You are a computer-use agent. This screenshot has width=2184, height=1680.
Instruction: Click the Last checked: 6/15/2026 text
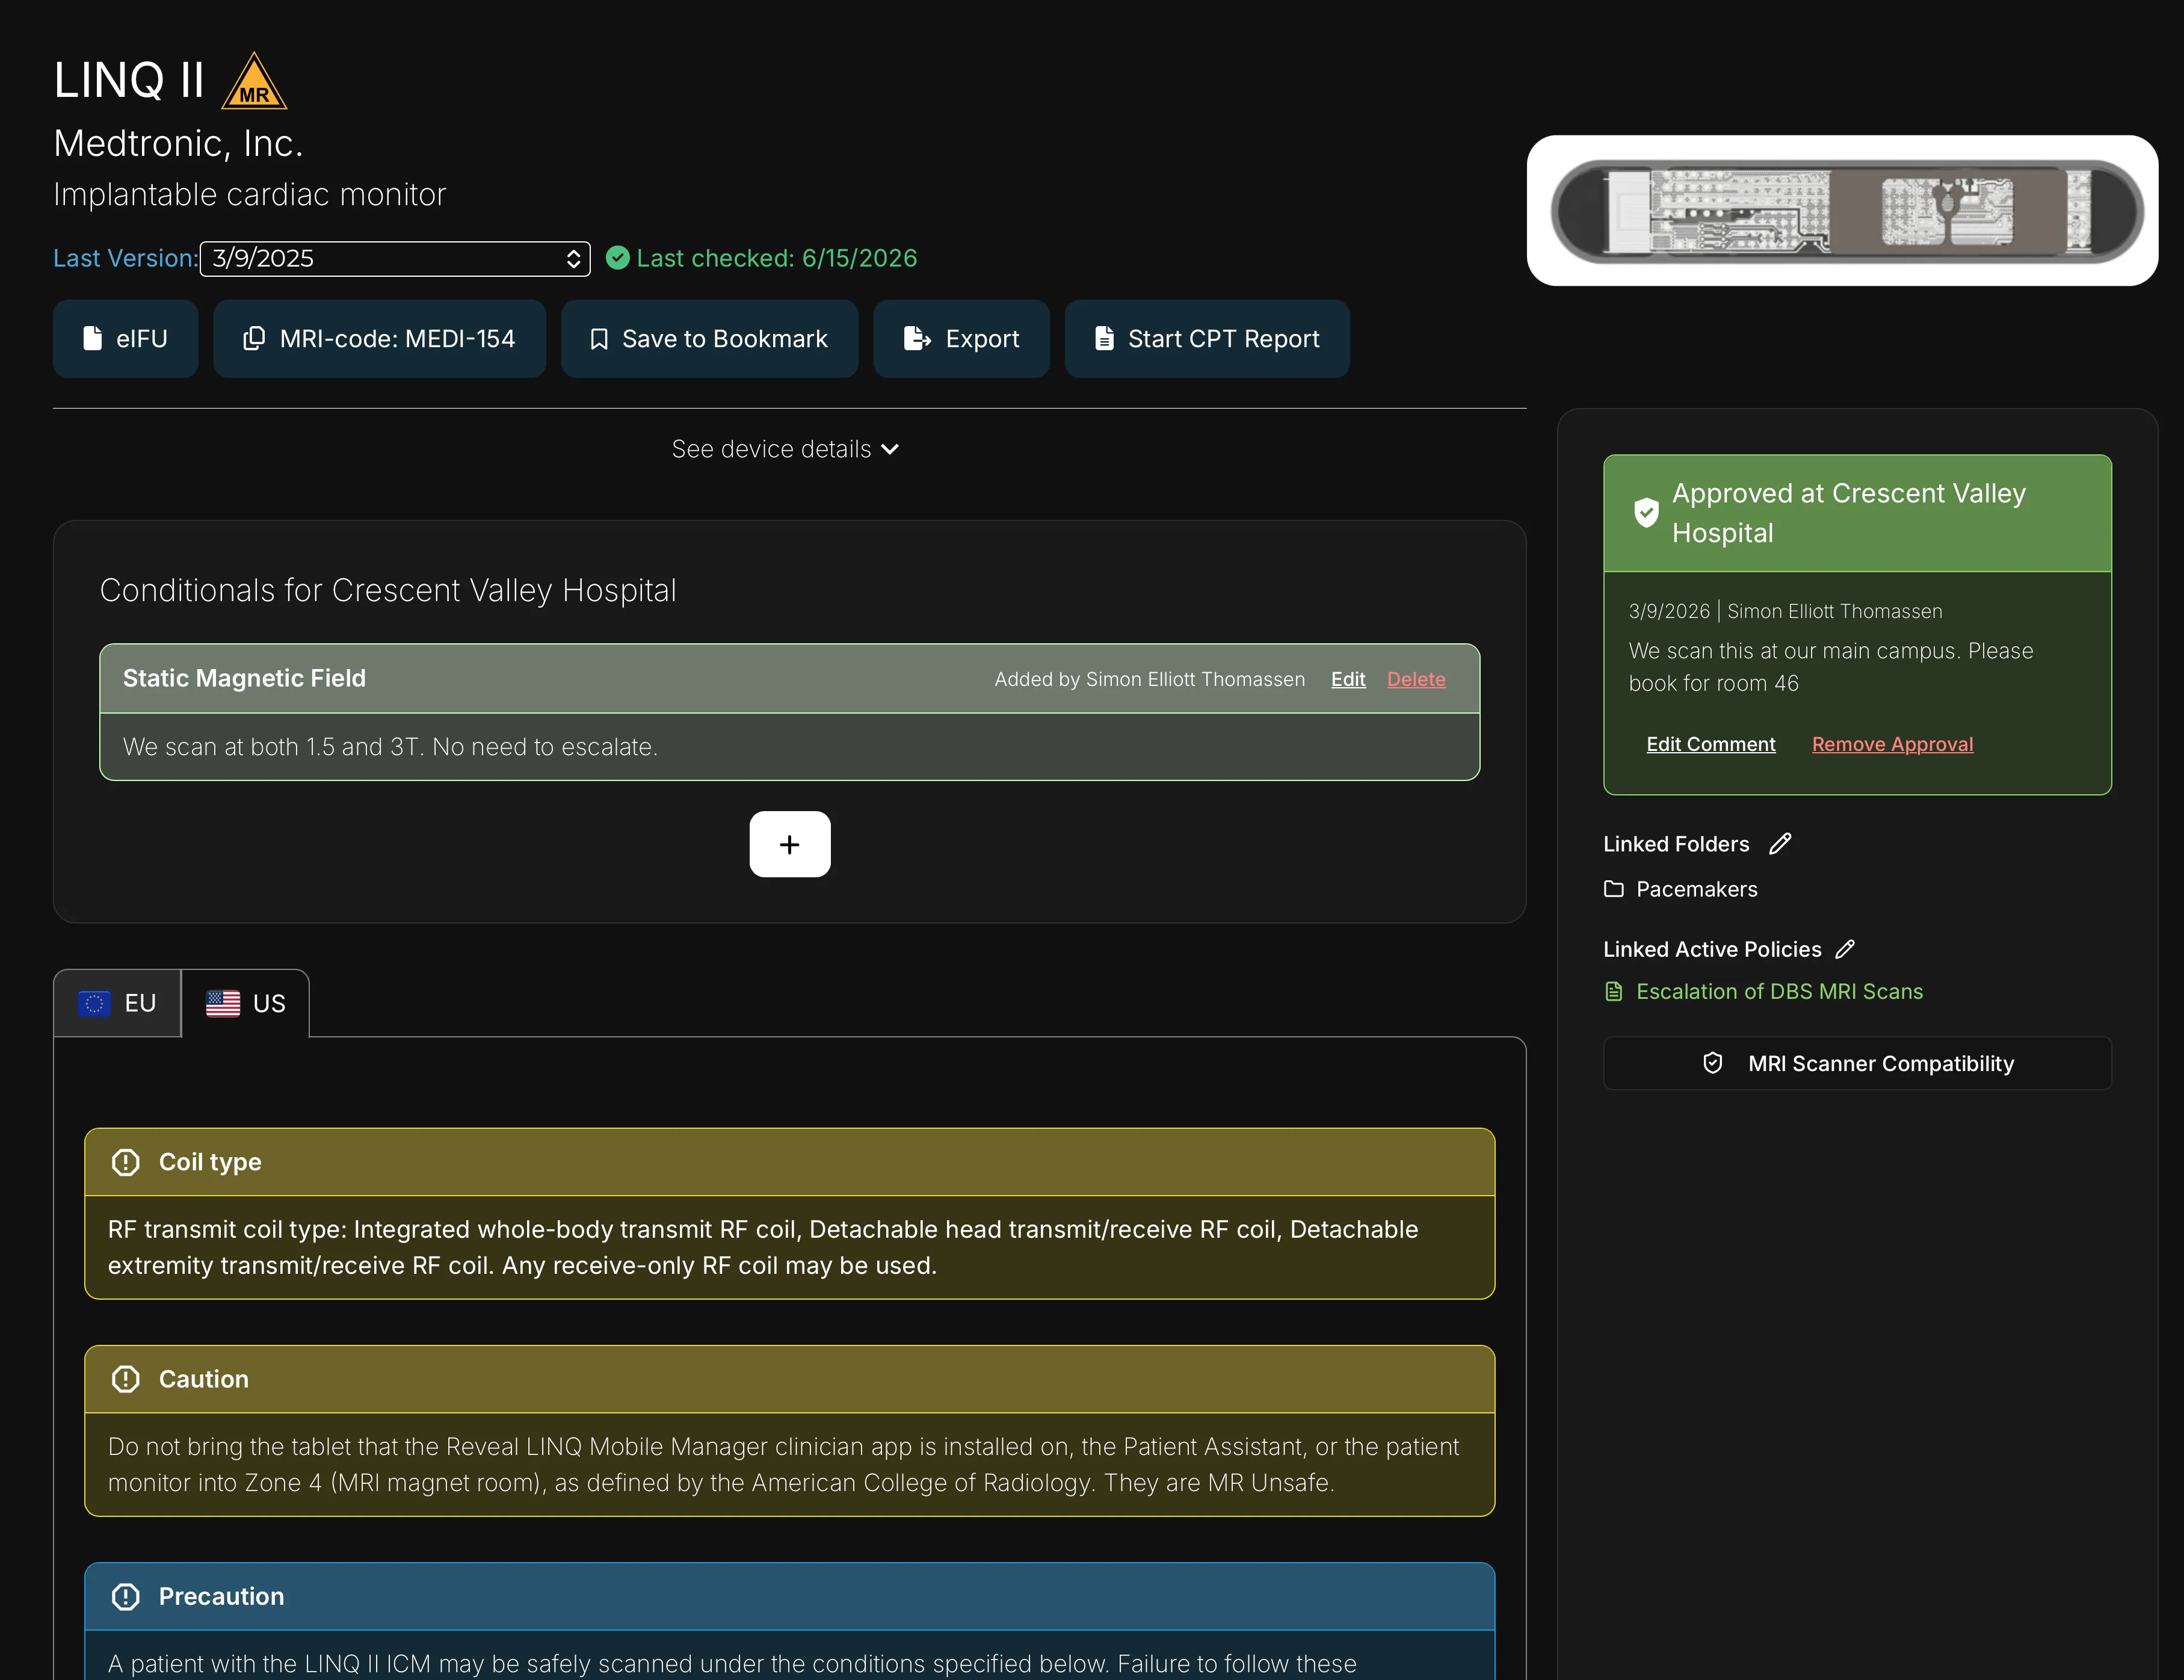pyautogui.click(x=776, y=258)
